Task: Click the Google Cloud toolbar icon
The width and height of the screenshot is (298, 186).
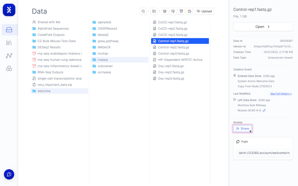Action: click(189, 11)
